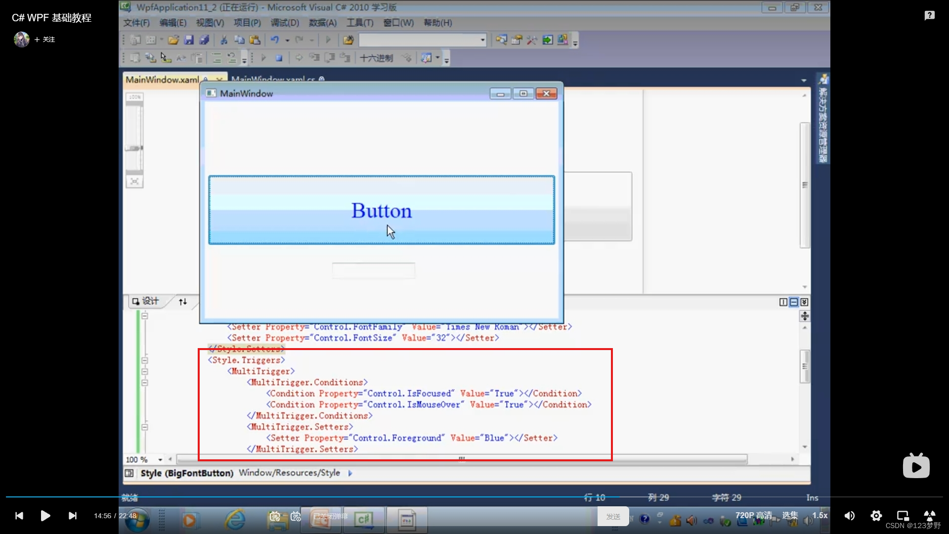Click the Open File folder icon
The image size is (949, 534).
point(173,40)
